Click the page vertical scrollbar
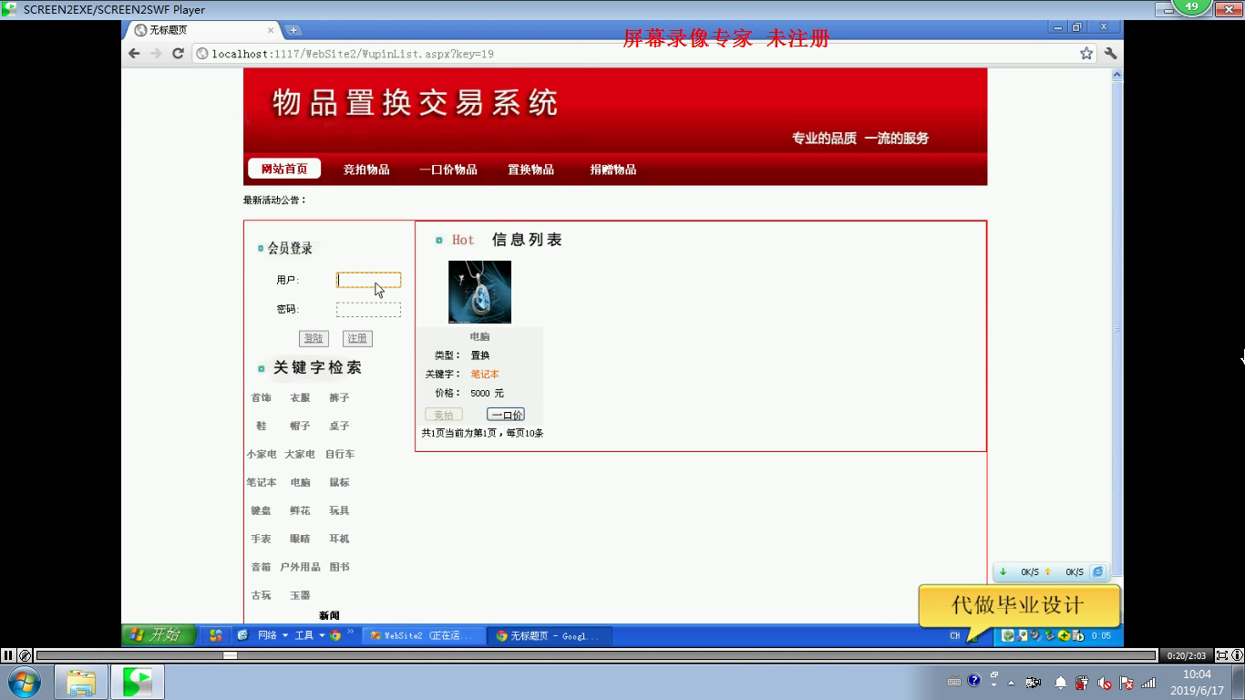 1117,328
